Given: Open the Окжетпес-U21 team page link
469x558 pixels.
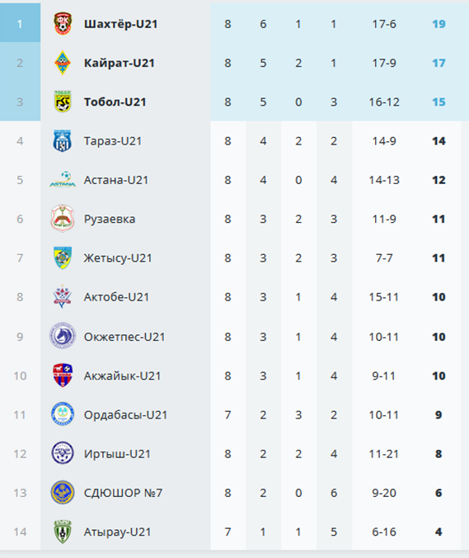Looking at the screenshot, I should click(x=124, y=337).
